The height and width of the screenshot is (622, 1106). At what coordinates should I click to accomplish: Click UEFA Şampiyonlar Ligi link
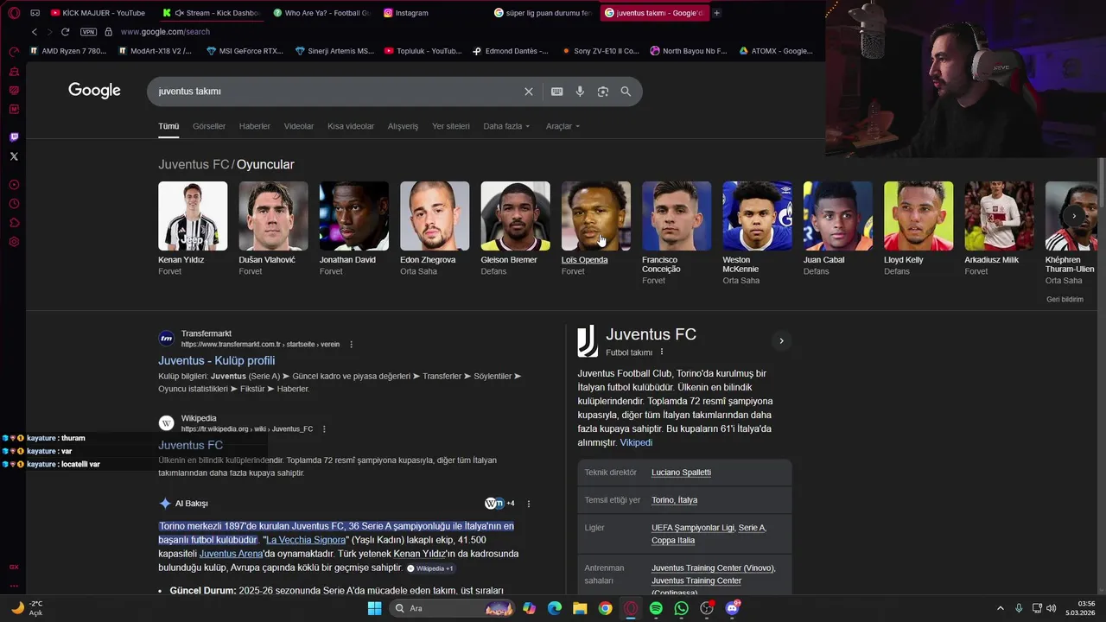(x=693, y=528)
